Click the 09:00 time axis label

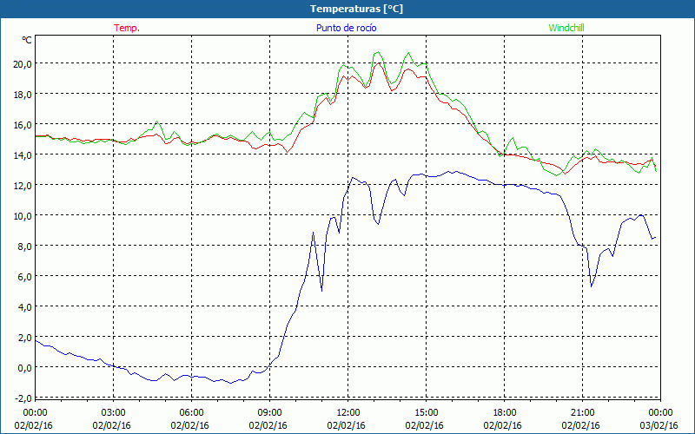click(x=269, y=413)
